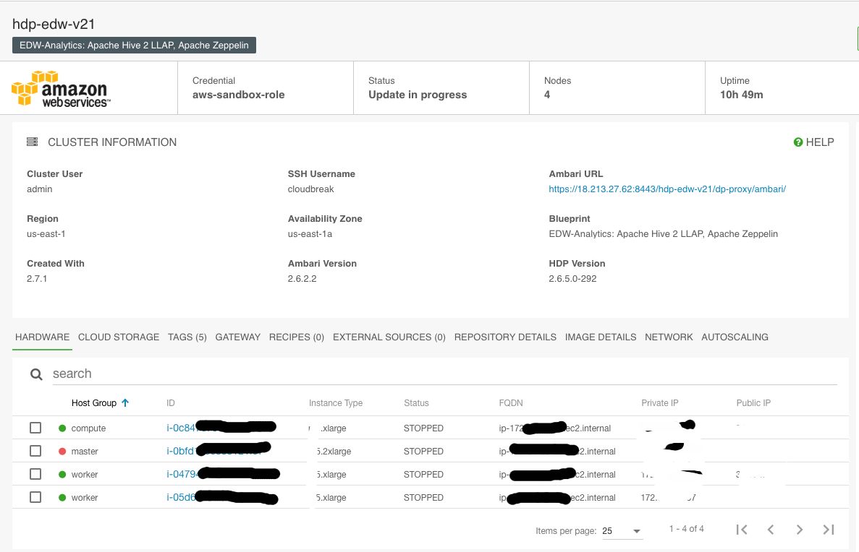
Task: Click the first page pagination icon
Action: tap(741, 530)
